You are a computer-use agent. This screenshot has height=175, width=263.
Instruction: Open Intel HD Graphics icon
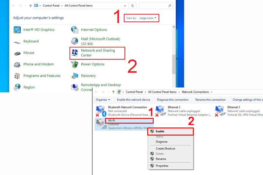tap(17, 30)
